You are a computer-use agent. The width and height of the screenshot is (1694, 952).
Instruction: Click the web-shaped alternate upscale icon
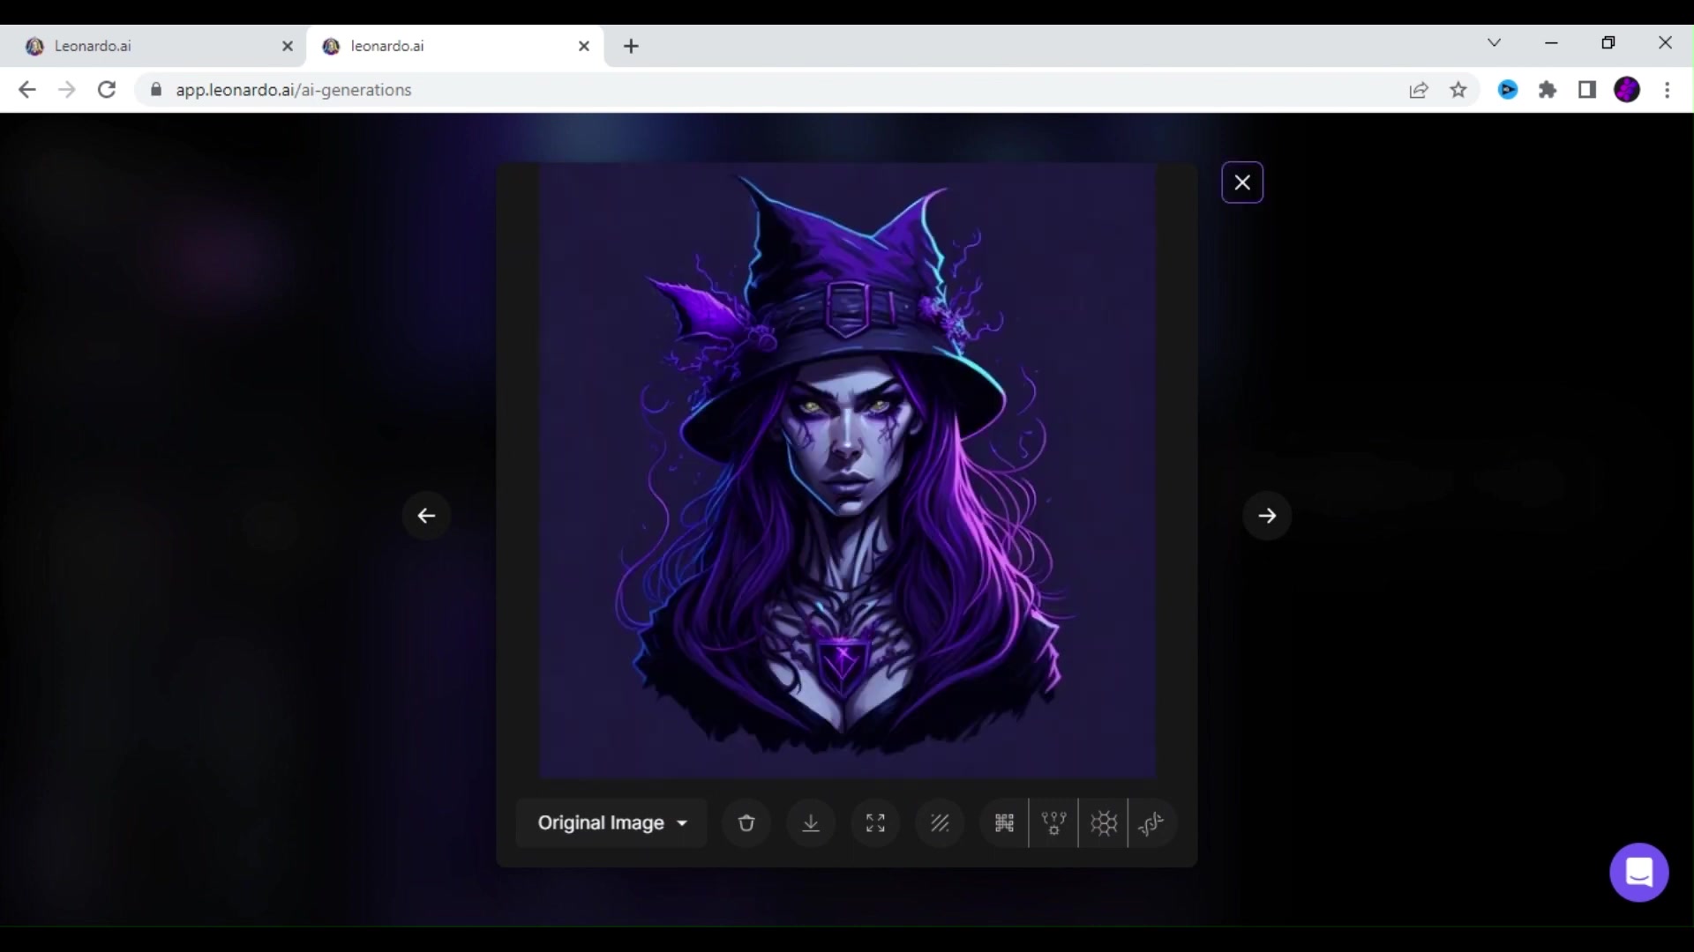[x=1103, y=822]
